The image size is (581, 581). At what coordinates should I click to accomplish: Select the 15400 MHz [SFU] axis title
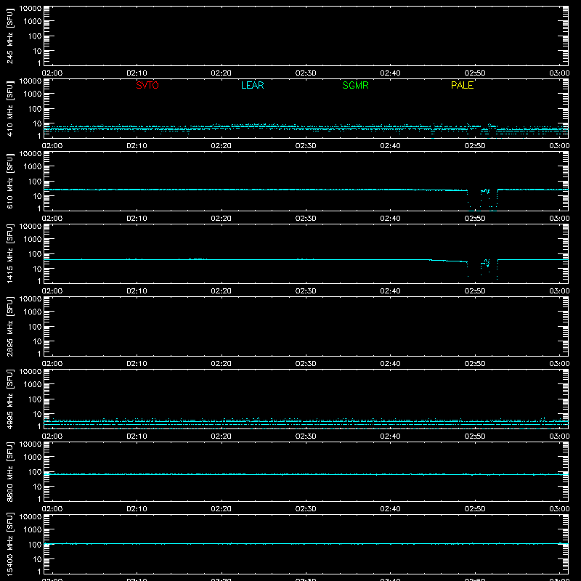point(9,544)
